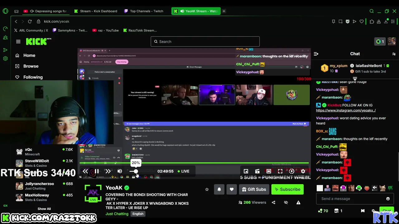This screenshot has height=224, width=399.
Task: Focus the Kick search box
Action: point(205,41)
